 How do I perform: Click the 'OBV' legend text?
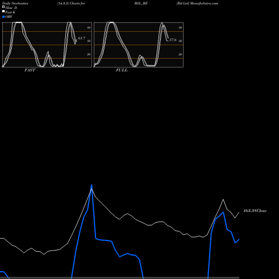click(9, 17)
